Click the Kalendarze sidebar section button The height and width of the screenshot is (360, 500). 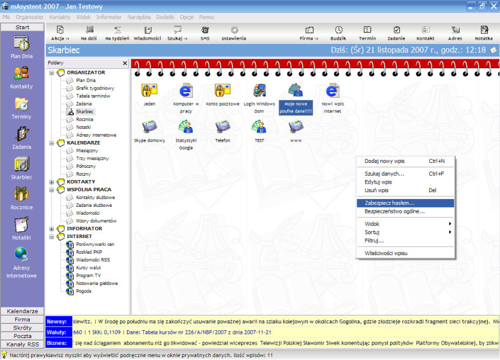[23, 311]
